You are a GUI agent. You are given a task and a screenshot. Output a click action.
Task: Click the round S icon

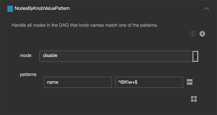click(202, 34)
